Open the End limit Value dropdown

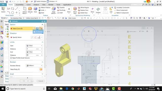(x=34, y=52)
